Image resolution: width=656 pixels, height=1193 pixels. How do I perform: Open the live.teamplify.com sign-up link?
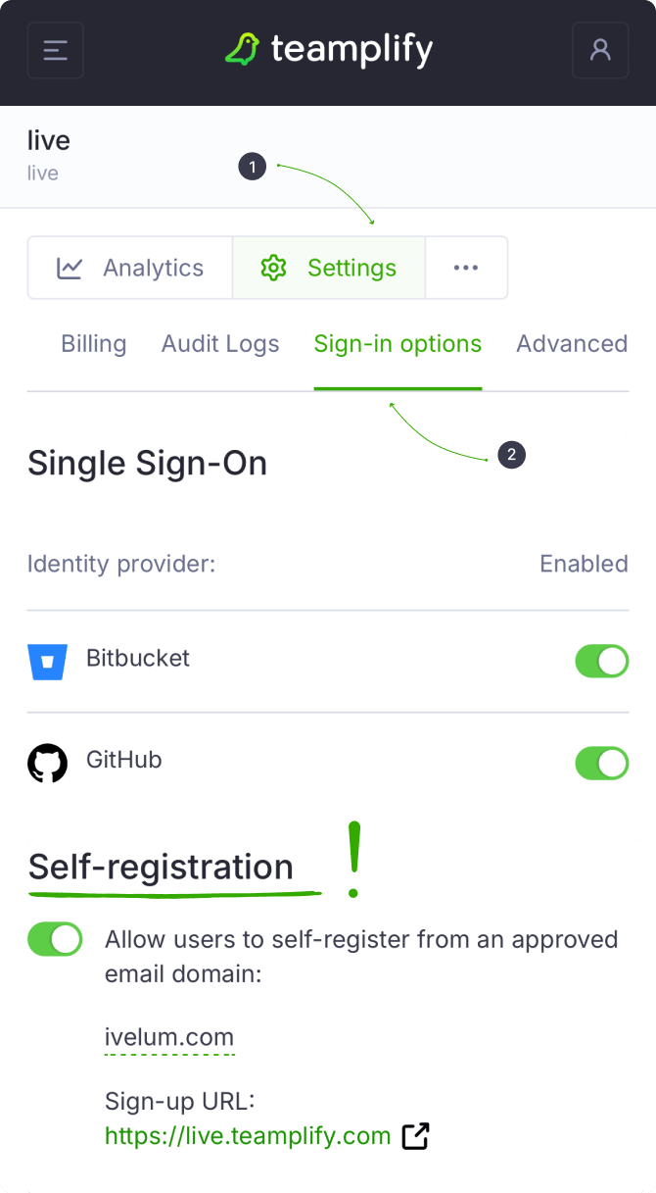(x=248, y=1136)
